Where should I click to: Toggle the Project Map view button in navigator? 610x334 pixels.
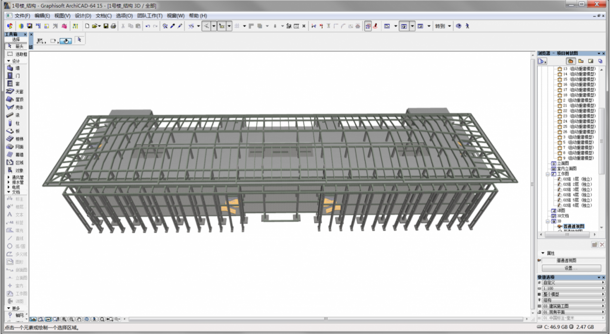tap(570, 61)
